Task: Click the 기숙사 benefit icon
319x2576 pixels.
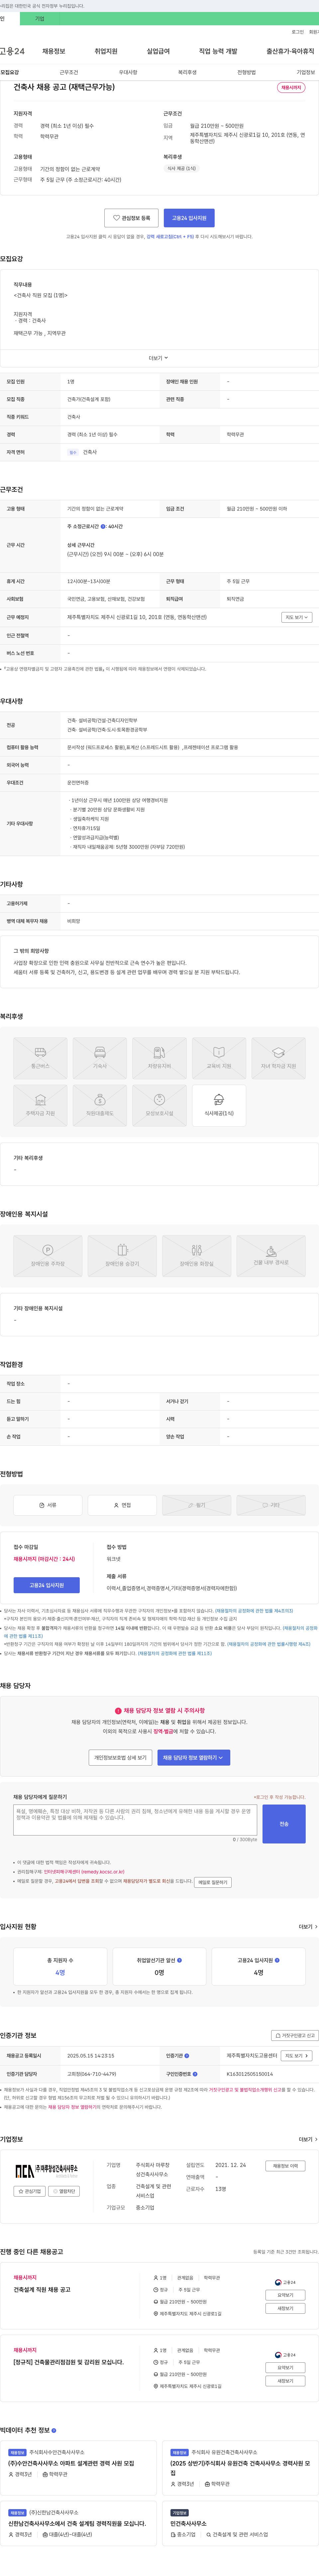Action: (100, 1058)
